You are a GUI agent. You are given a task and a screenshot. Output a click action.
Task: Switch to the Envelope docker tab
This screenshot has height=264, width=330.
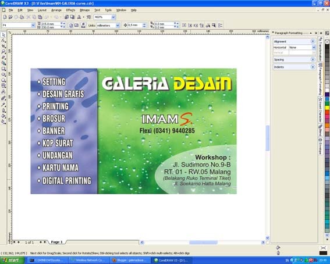point(320,146)
